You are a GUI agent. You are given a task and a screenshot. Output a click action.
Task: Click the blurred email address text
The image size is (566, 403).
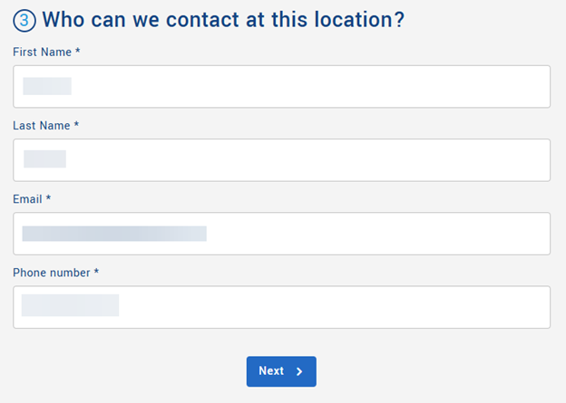pos(114,234)
